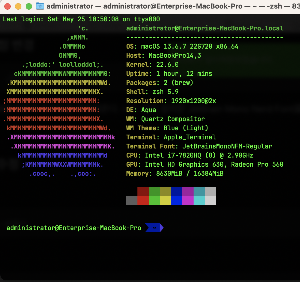This screenshot has height=282, width=300.
Task: Click the 'Last login: Sat May 25' line
Action: 81,19
